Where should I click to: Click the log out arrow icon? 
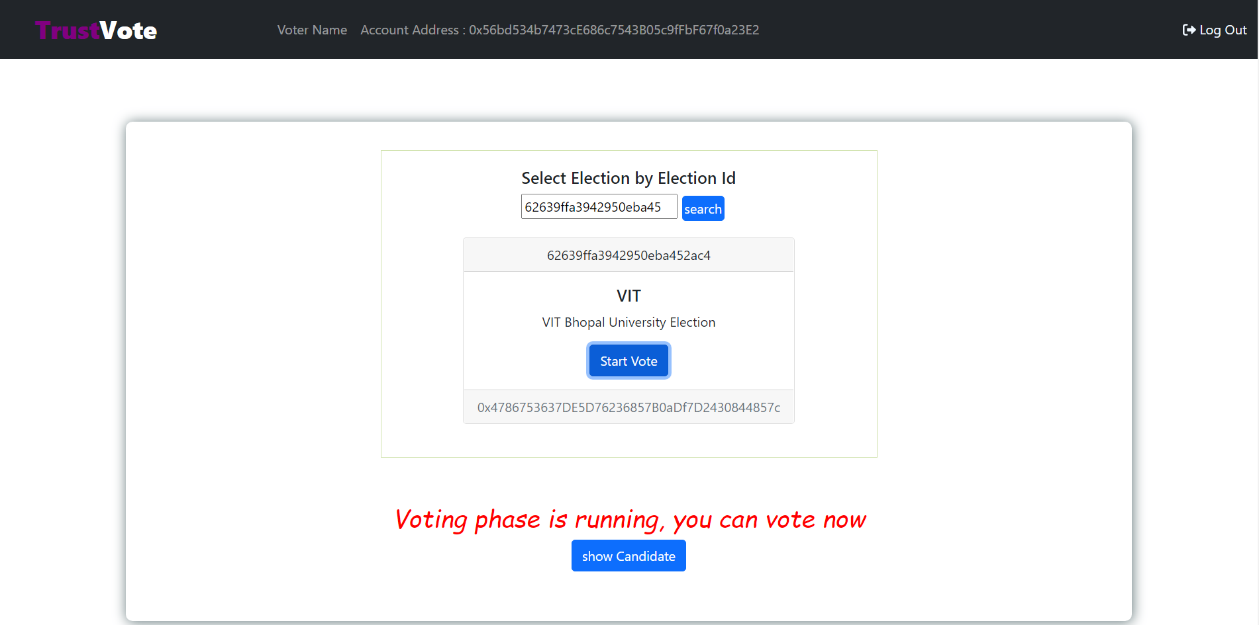pyautogui.click(x=1189, y=30)
